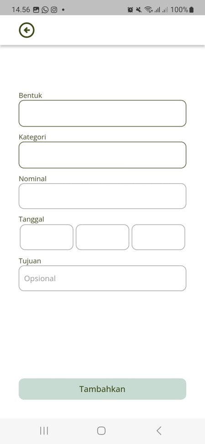Select the middle Tanggal date box

coord(102,237)
